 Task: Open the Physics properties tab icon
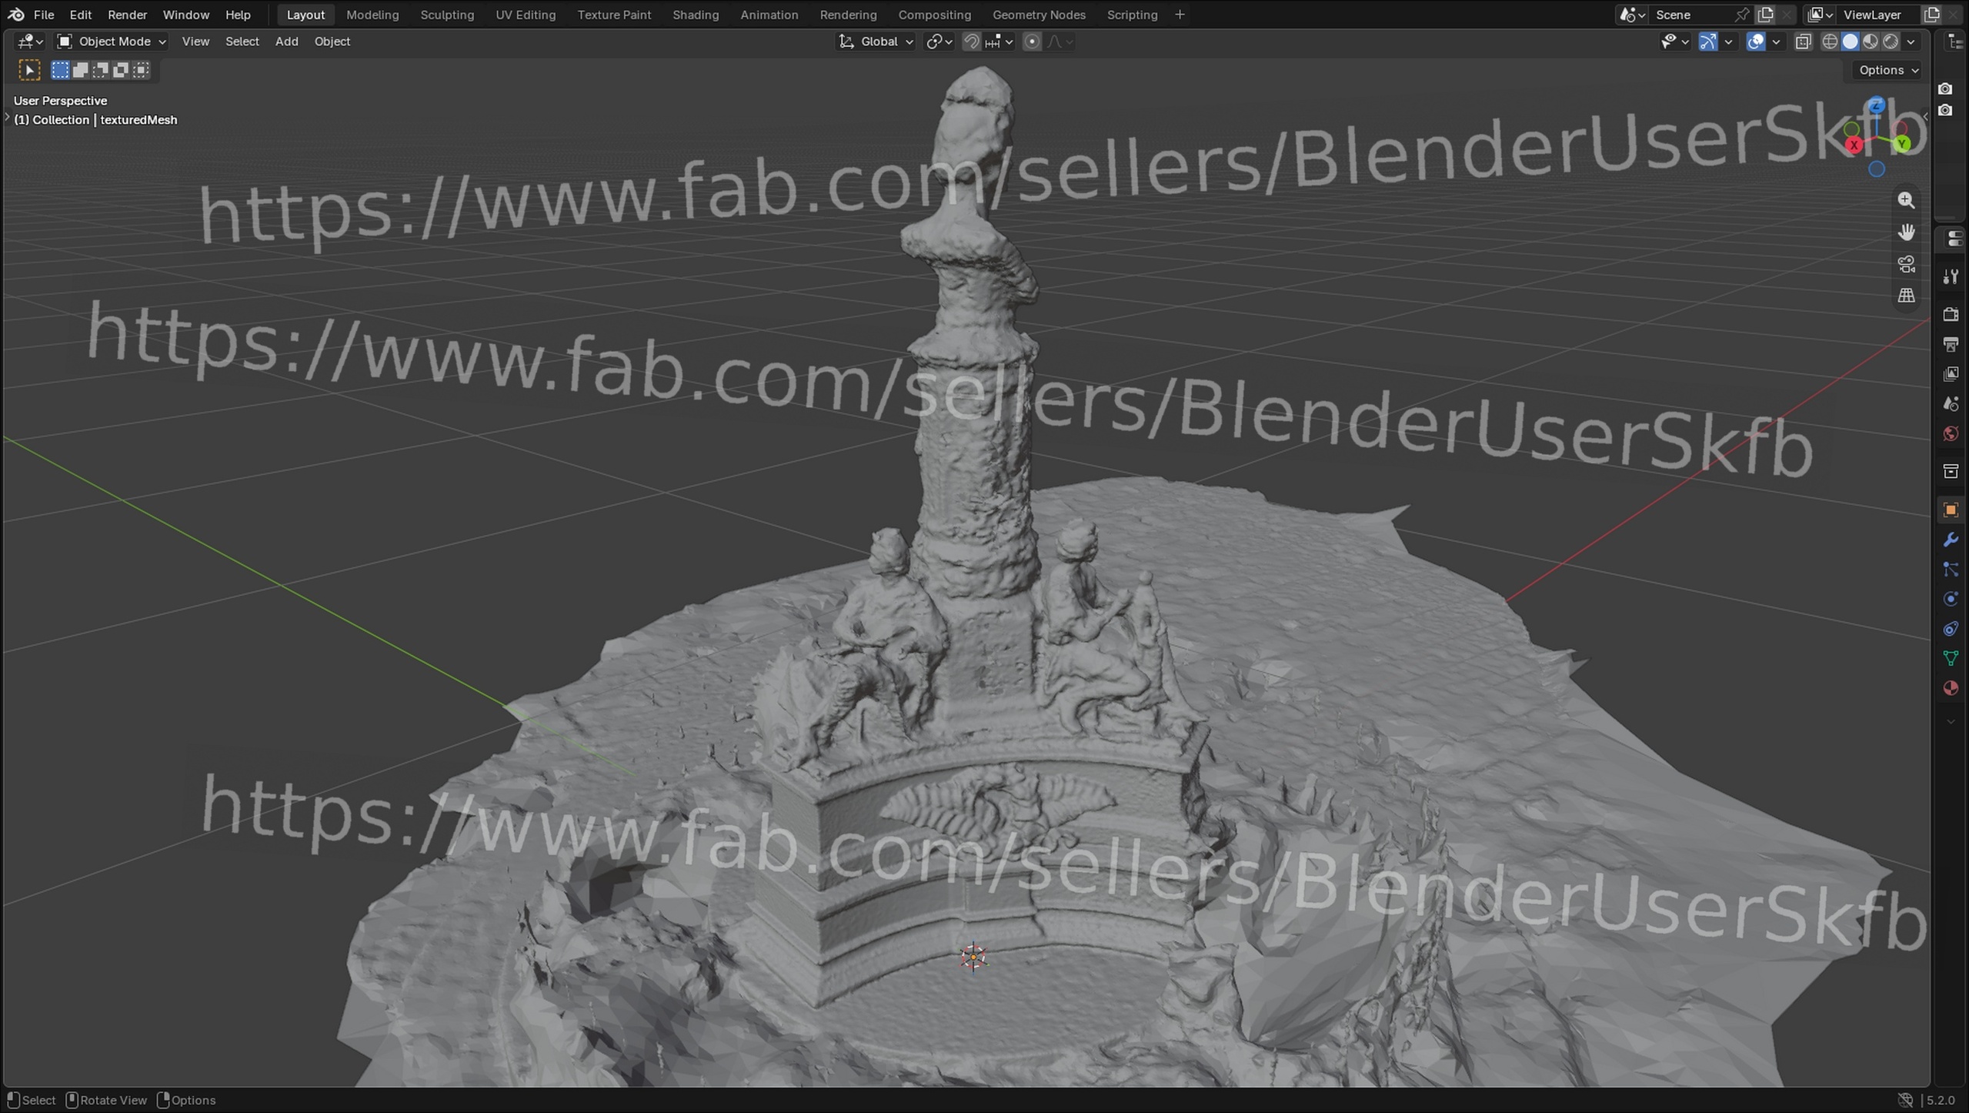pyautogui.click(x=1950, y=600)
